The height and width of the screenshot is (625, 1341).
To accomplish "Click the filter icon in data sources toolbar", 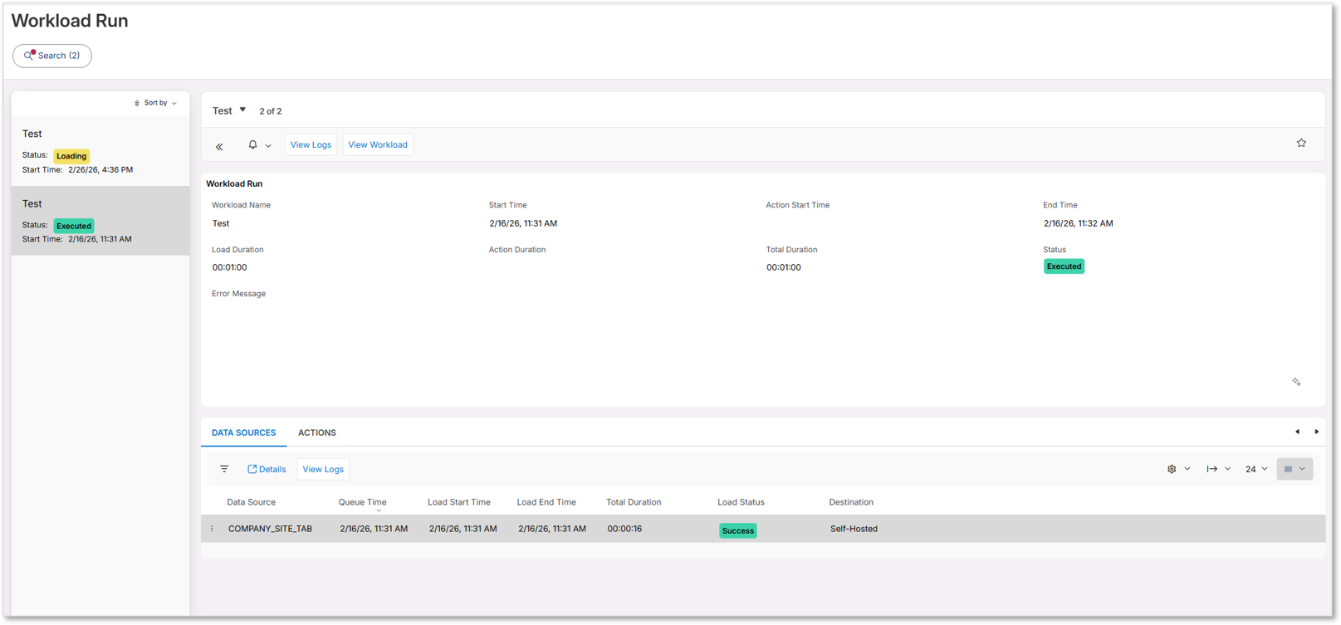I will pyautogui.click(x=224, y=469).
